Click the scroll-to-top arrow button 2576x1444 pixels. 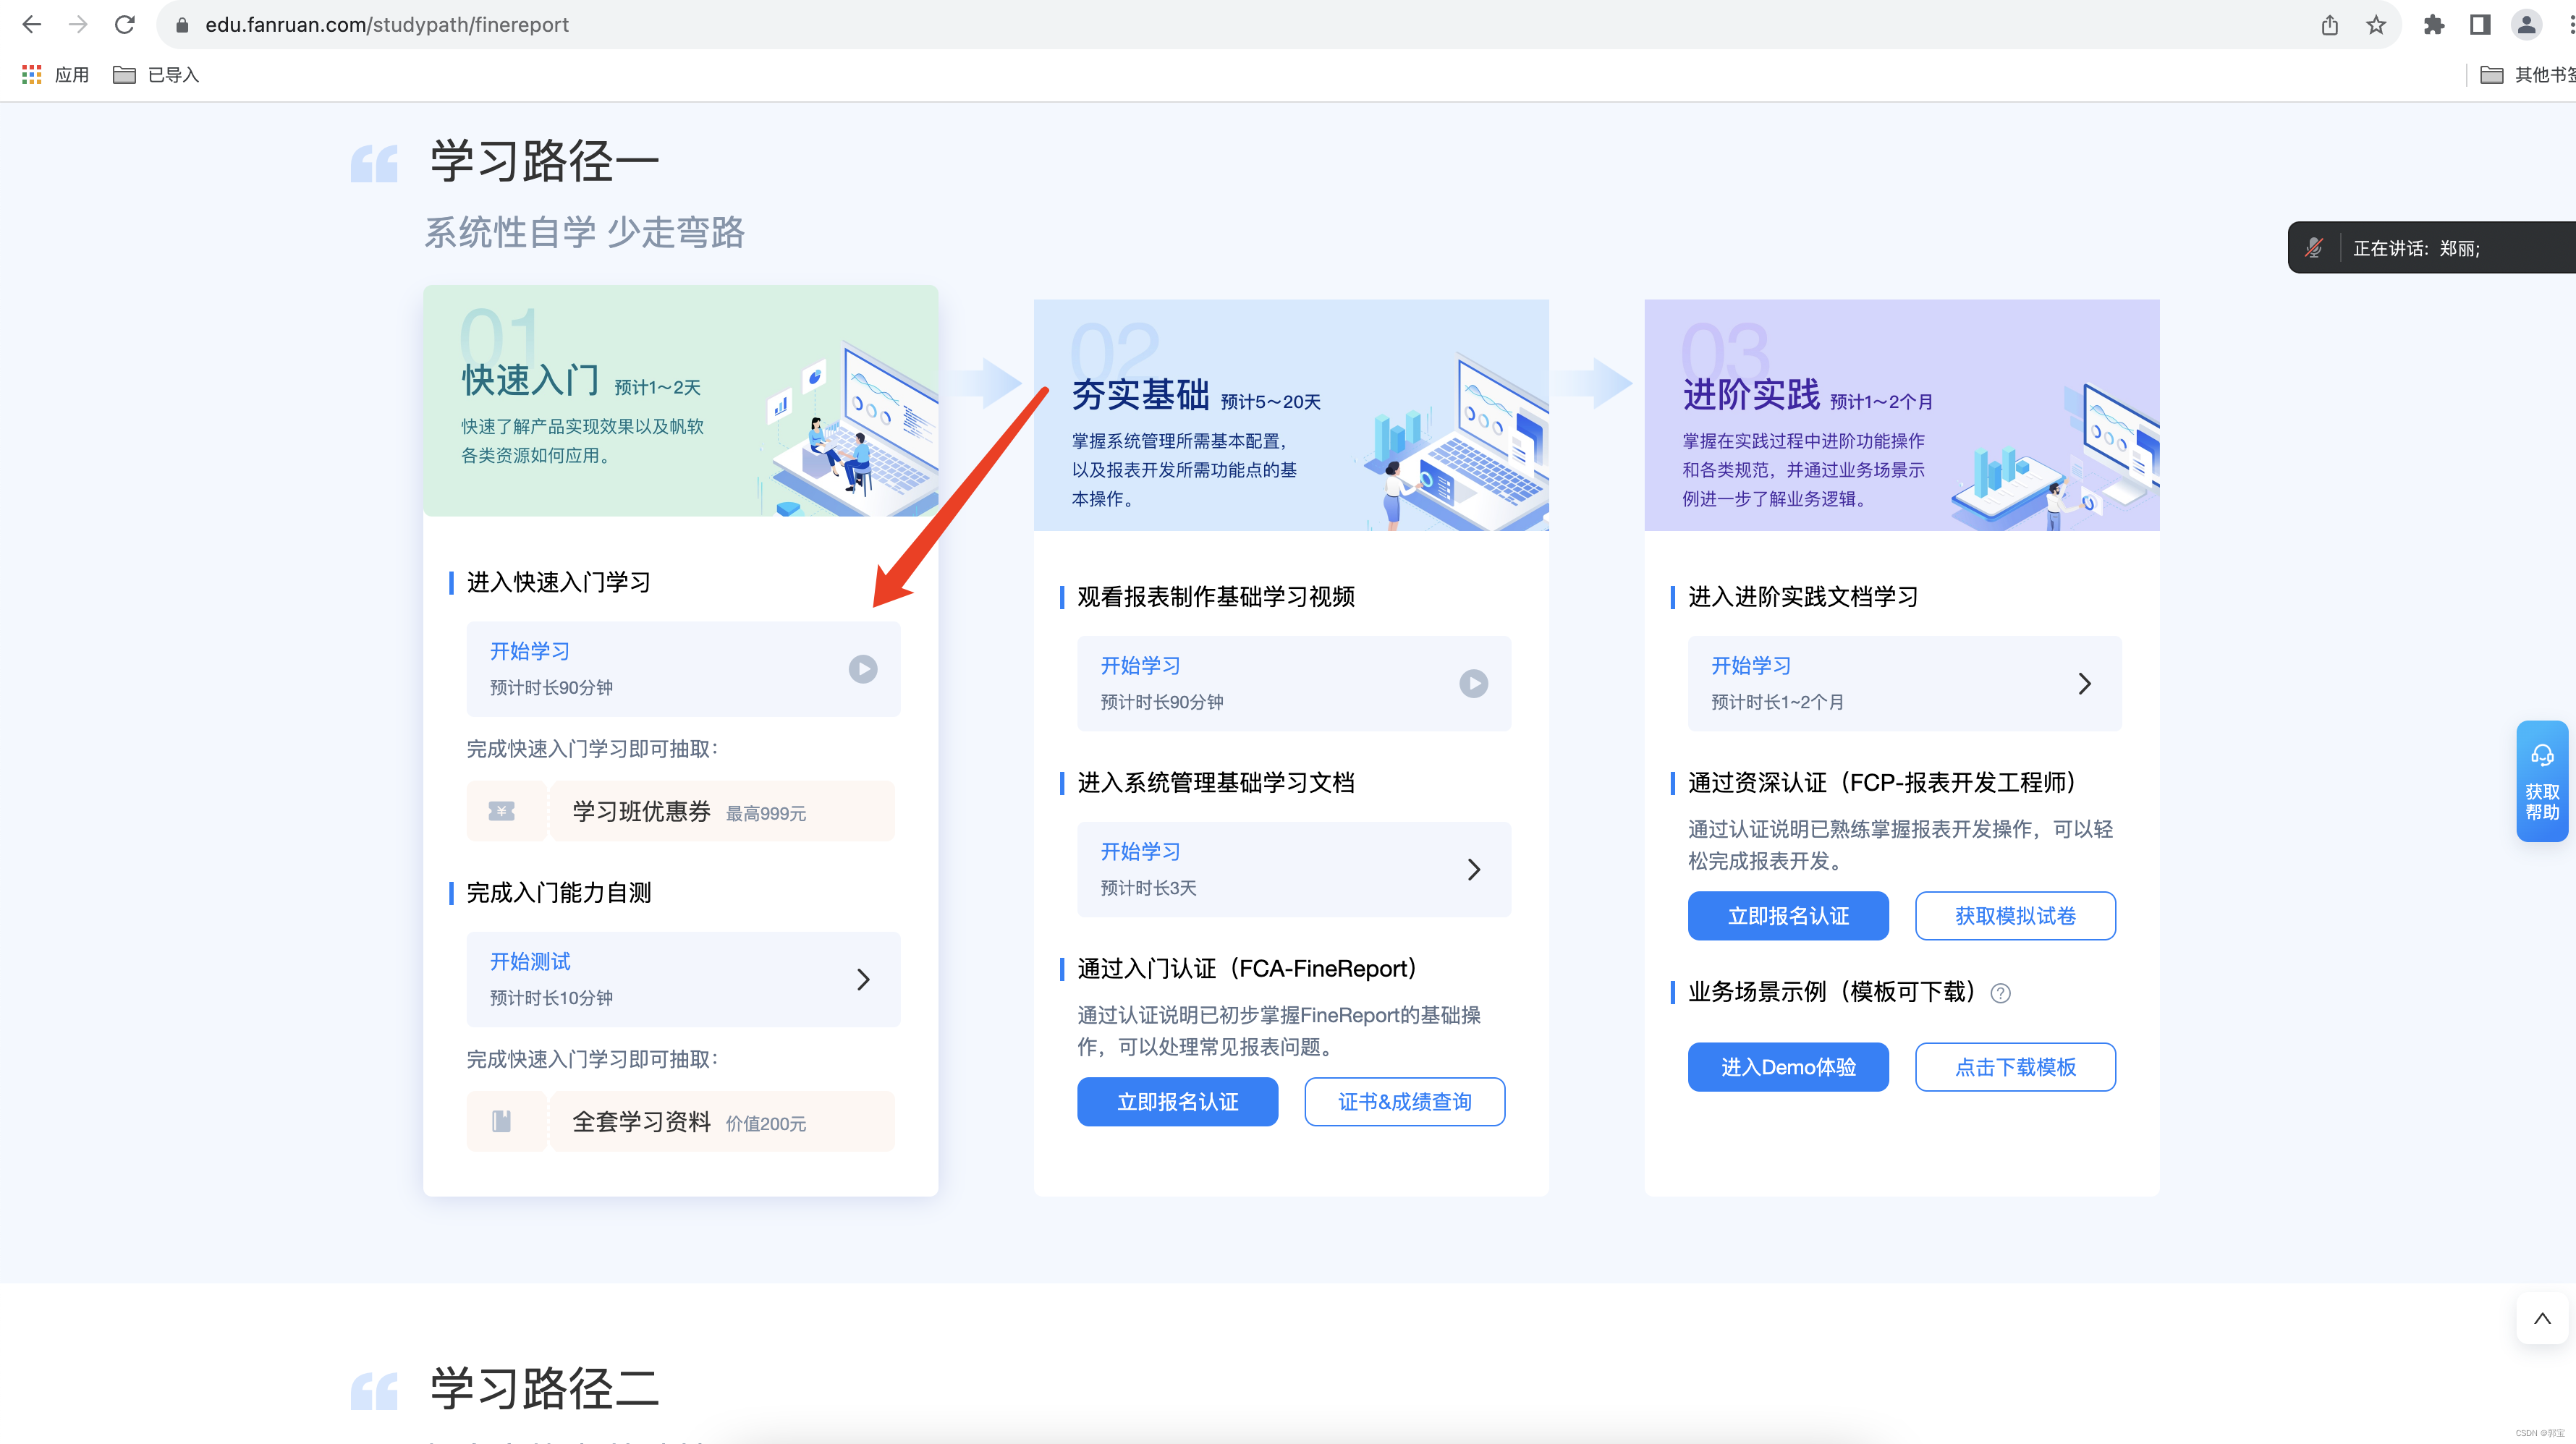(x=2541, y=1318)
